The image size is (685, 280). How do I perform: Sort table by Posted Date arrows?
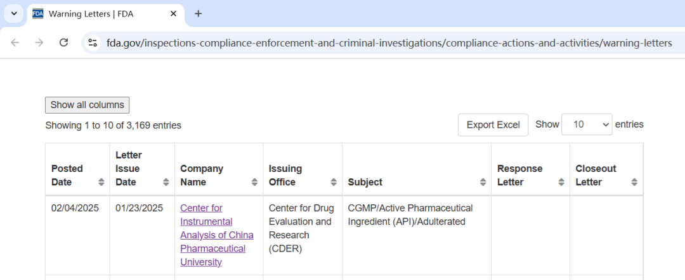[x=101, y=182]
